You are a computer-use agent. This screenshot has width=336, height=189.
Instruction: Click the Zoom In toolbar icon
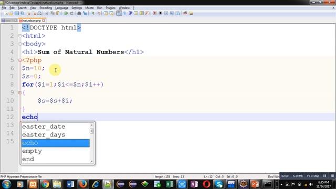click(x=93, y=13)
